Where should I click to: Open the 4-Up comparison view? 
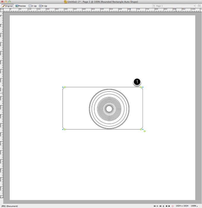coord(43,6)
